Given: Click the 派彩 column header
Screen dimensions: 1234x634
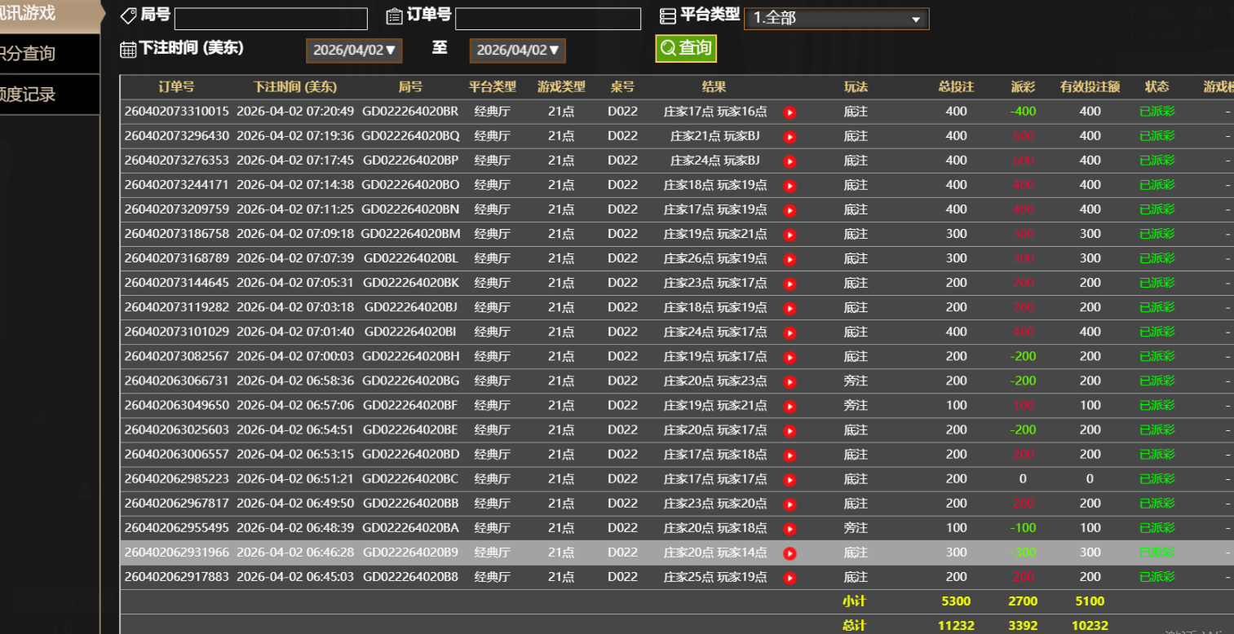Looking at the screenshot, I should [x=1023, y=87].
